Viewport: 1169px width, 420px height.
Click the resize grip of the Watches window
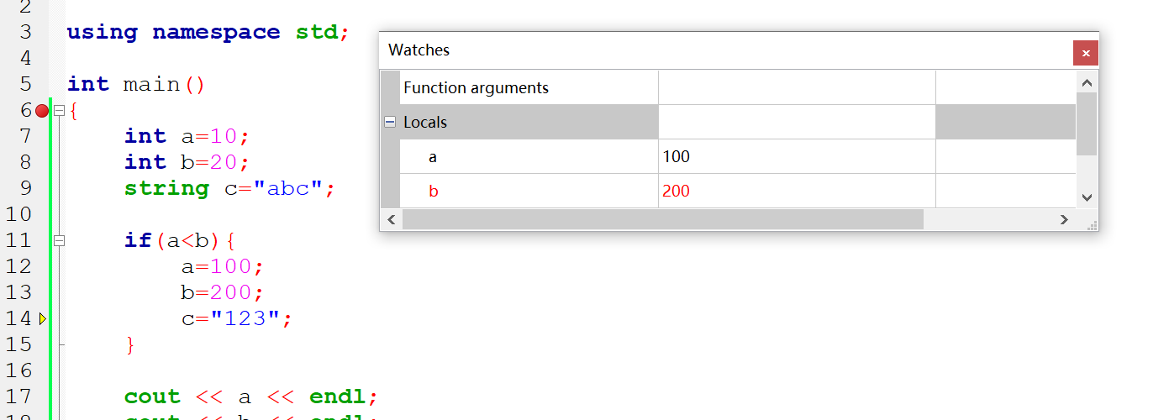pos(1093,225)
